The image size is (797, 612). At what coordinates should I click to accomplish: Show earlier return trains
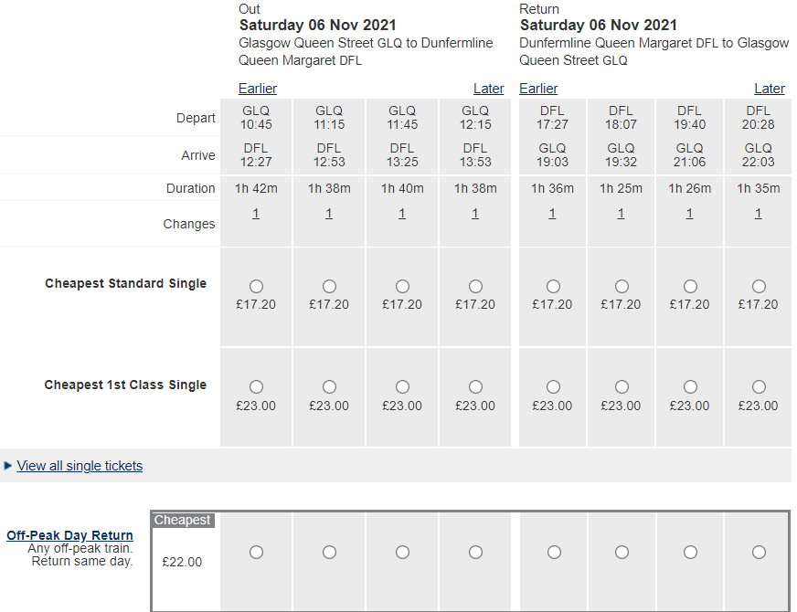pos(538,89)
